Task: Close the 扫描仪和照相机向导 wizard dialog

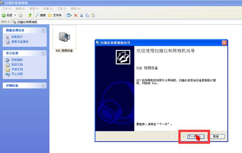Action: (224, 43)
